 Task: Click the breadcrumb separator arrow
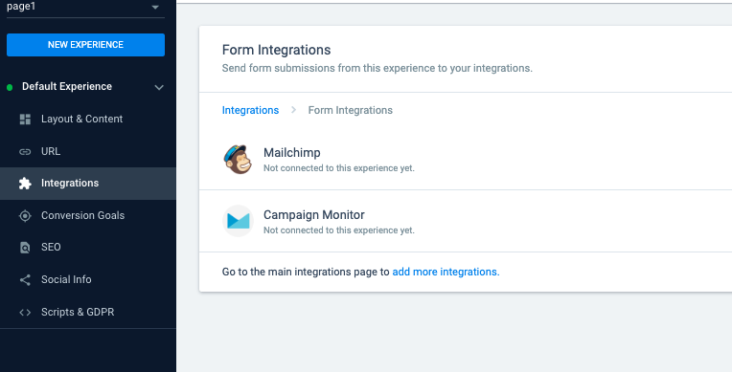[x=293, y=110]
